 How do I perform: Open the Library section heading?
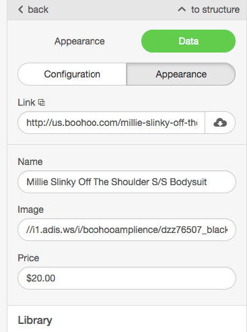tap(35, 321)
